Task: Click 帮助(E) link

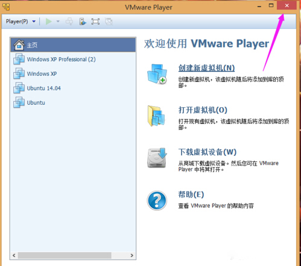Action: pos(191,194)
